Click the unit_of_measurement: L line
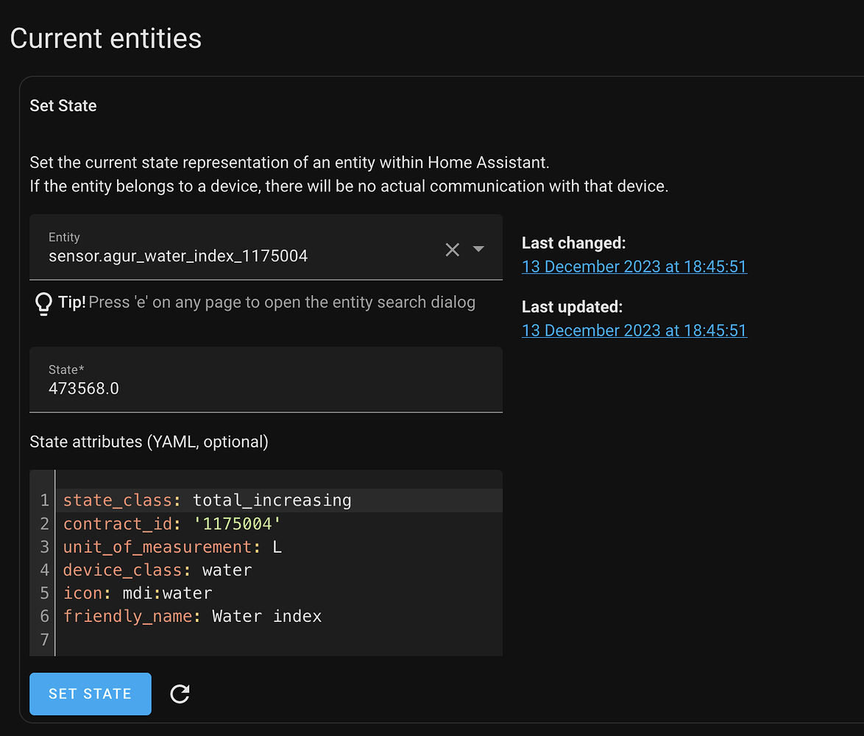The image size is (864, 736). tap(172, 547)
